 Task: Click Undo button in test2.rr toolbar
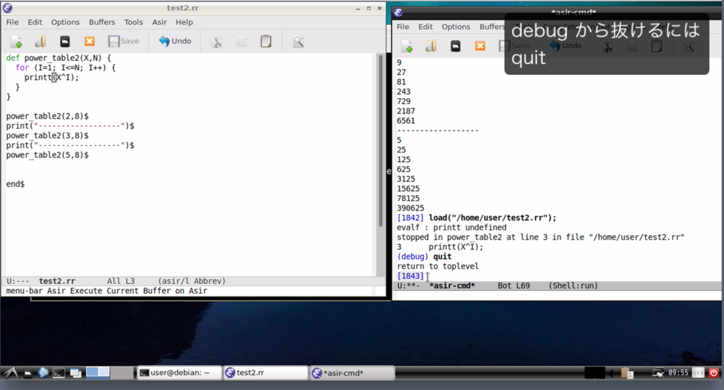point(175,41)
